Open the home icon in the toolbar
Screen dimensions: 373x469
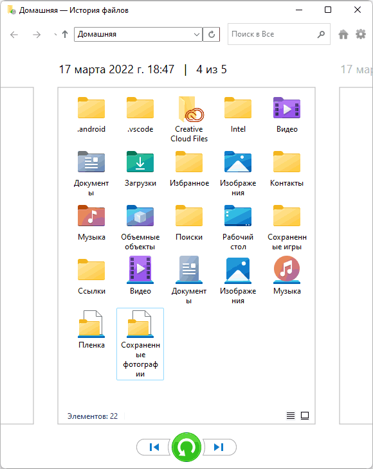tap(343, 35)
